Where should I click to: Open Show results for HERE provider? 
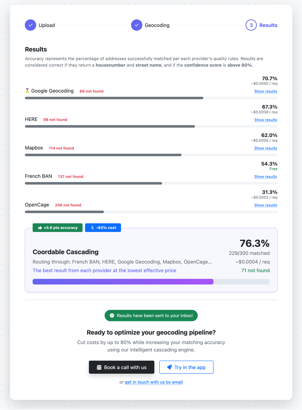[x=265, y=119]
